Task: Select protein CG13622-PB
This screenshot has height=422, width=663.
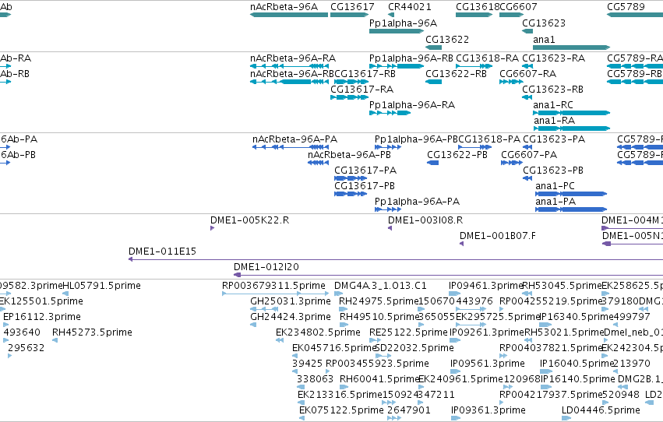Action: coord(433,163)
